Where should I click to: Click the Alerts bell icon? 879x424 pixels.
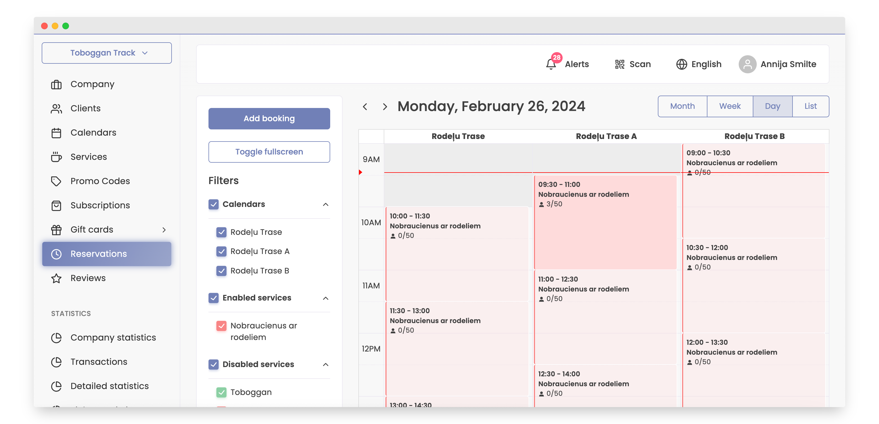(551, 64)
